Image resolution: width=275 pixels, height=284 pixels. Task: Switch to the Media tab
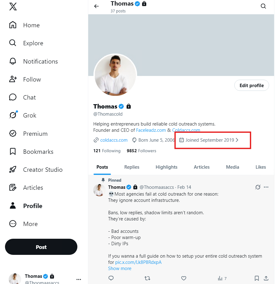pyautogui.click(x=232, y=167)
